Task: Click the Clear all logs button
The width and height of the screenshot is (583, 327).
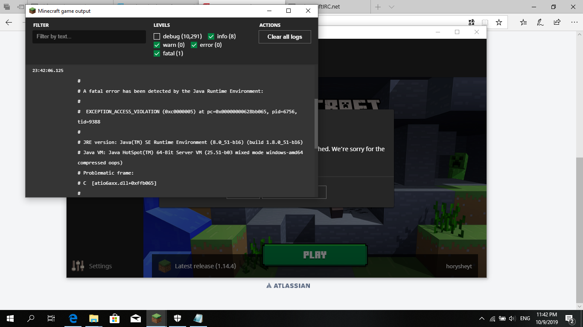Action: pyautogui.click(x=285, y=37)
